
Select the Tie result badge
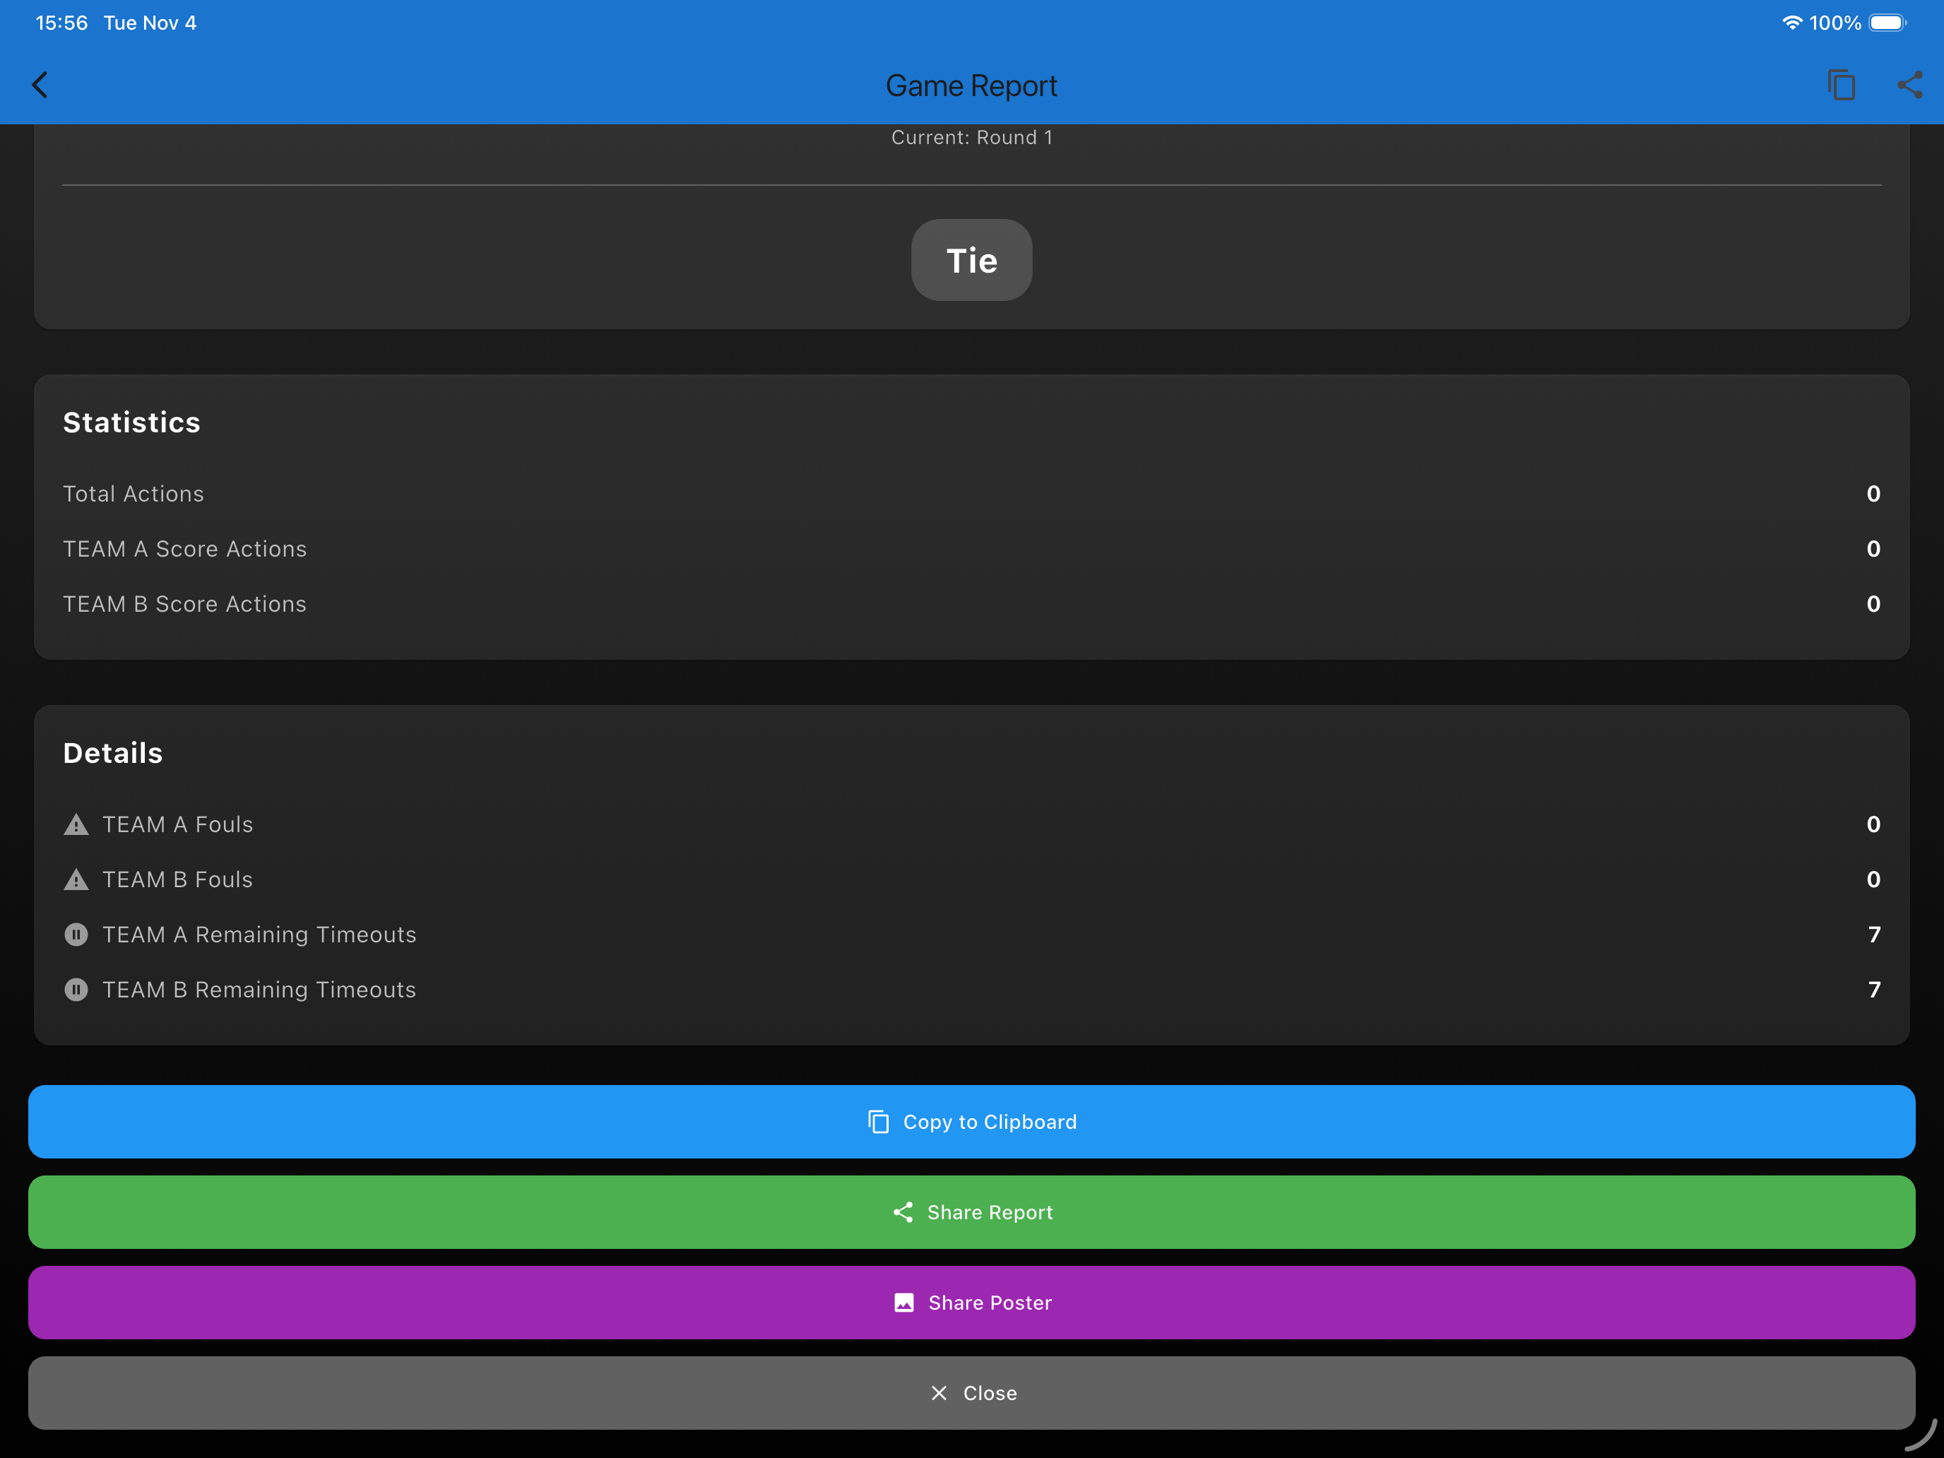point(971,260)
